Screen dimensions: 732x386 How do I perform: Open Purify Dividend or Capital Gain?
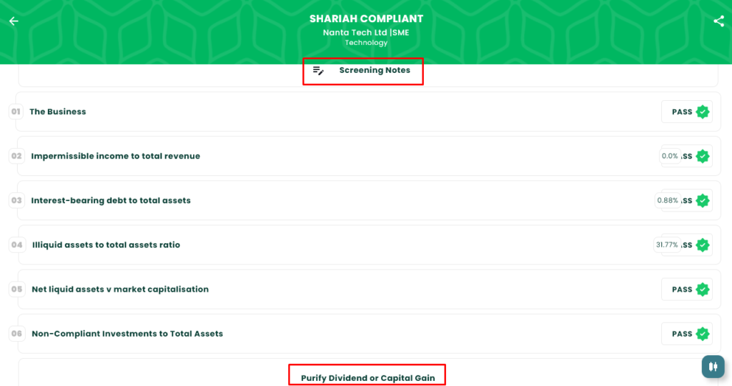(367, 378)
